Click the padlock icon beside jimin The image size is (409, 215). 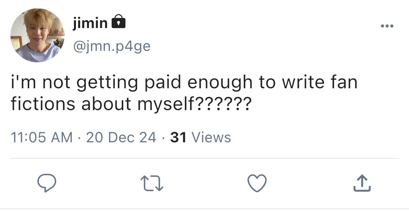tap(118, 21)
